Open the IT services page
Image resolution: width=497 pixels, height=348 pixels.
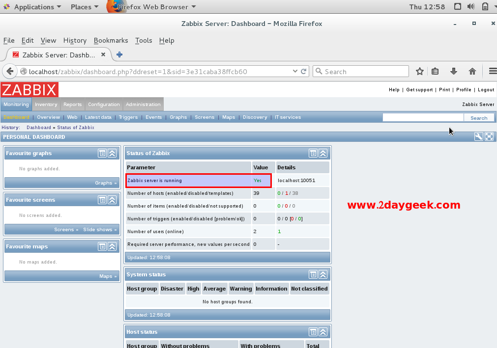pyautogui.click(x=288, y=117)
